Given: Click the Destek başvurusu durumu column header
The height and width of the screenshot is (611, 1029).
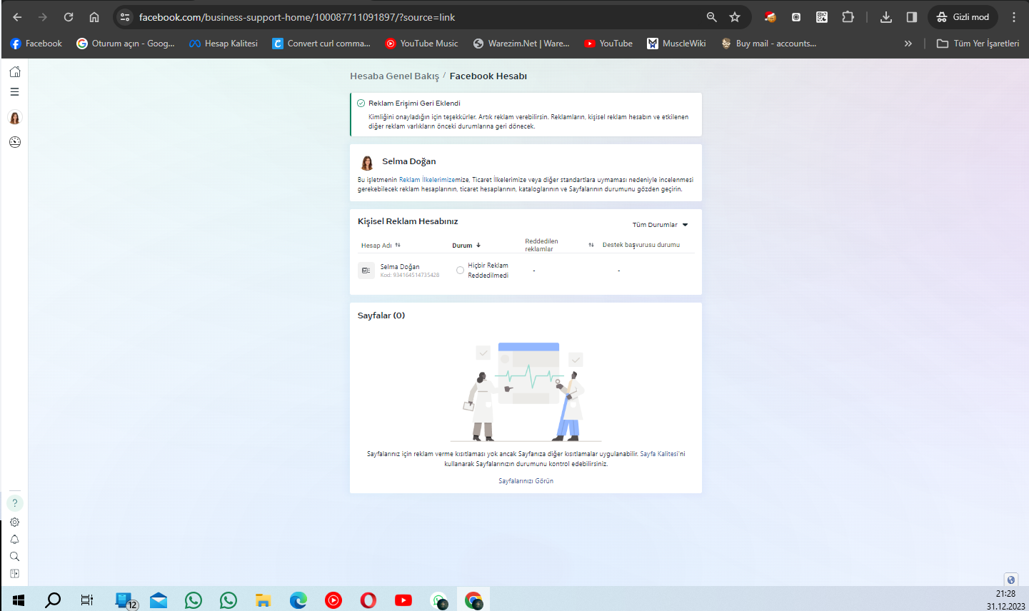Looking at the screenshot, I should click(x=641, y=245).
